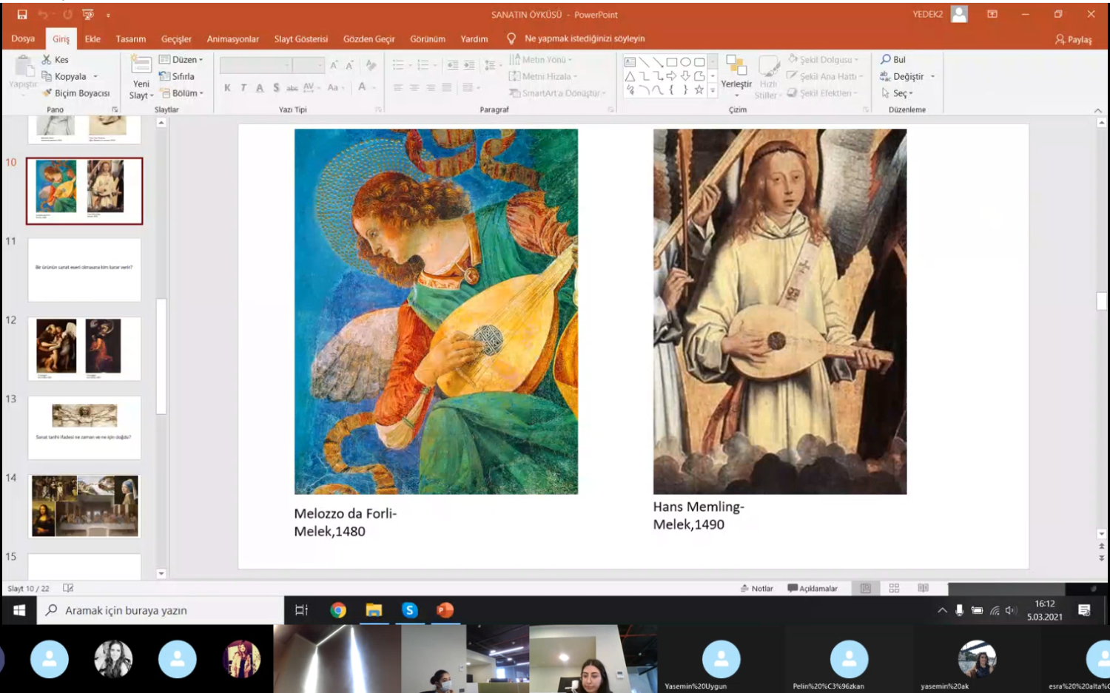
Task: Click slide panel scroll down arrow
Action: (x=161, y=573)
